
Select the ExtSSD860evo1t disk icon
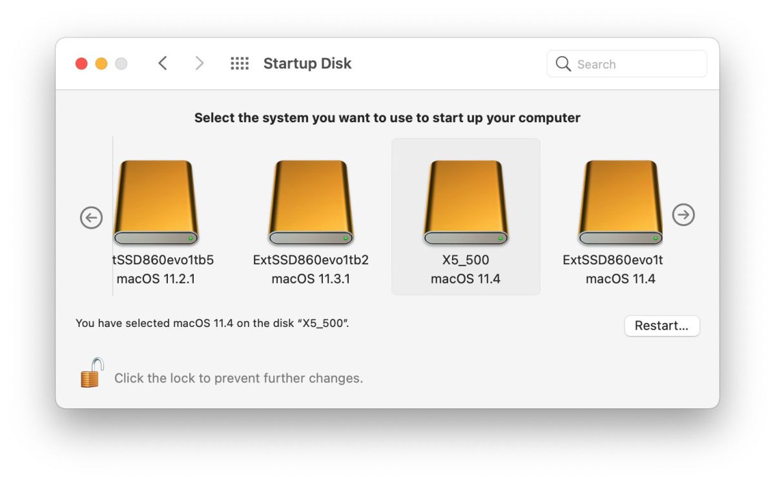pos(621,202)
